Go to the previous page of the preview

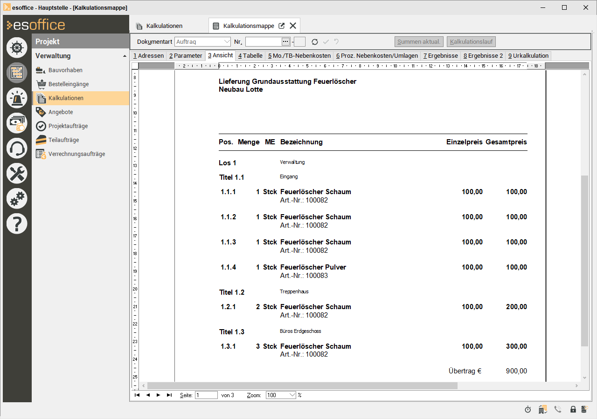coord(148,395)
